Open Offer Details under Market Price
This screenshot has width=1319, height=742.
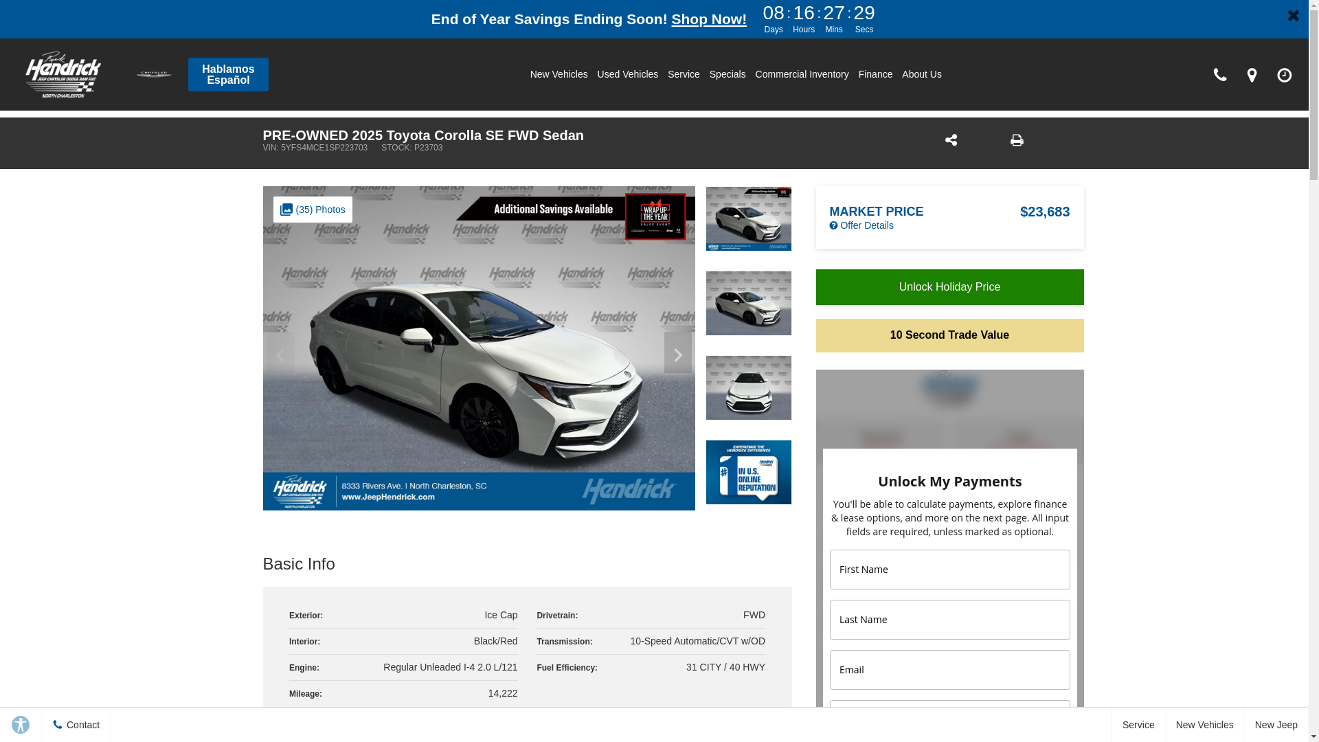click(x=861, y=225)
